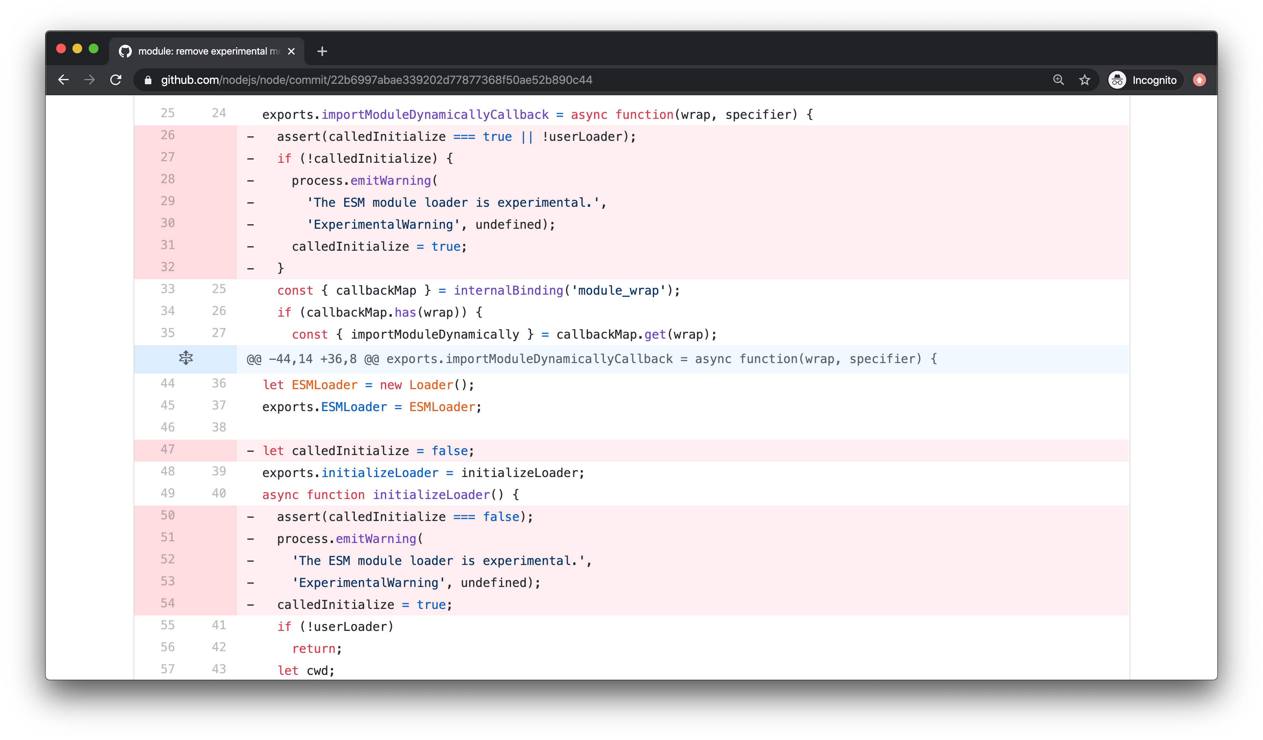
Task: Expand hidden diff lines above line 44
Action: point(186,358)
